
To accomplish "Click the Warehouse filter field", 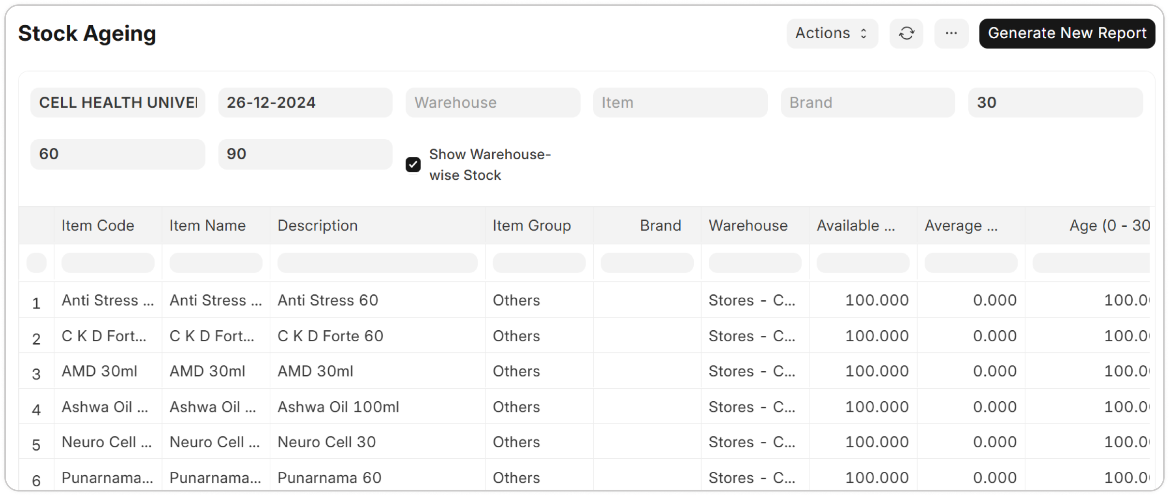I will pyautogui.click(x=492, y=102).
